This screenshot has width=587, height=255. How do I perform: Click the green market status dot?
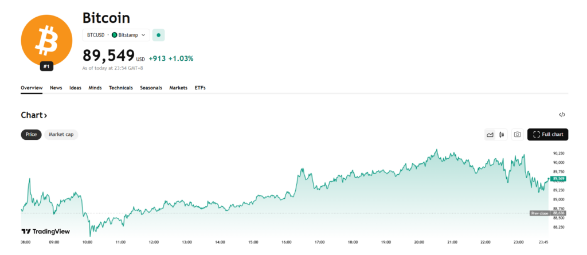tap(159, 35)
